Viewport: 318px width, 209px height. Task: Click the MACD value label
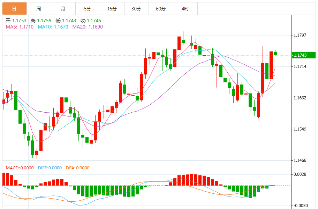(x=20, y=168)
